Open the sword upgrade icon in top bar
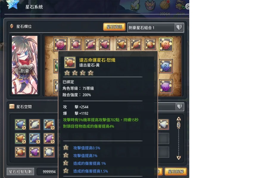The height and width of the screenshot is (178, 268). point(135,5)
